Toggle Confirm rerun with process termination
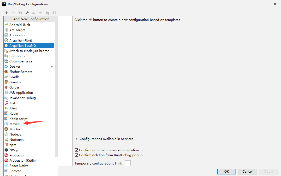 (x=76, y=150)
